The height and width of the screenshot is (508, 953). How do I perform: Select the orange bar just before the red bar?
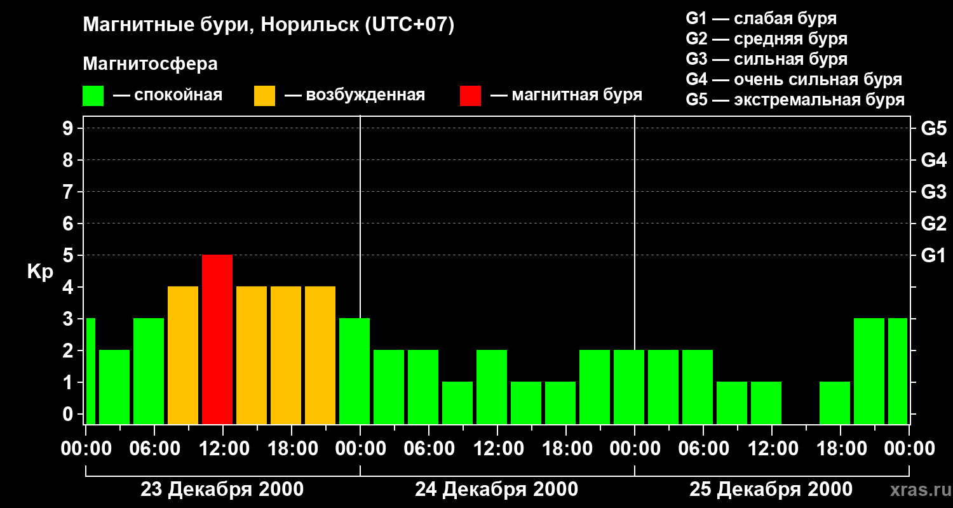pos(183,355)
